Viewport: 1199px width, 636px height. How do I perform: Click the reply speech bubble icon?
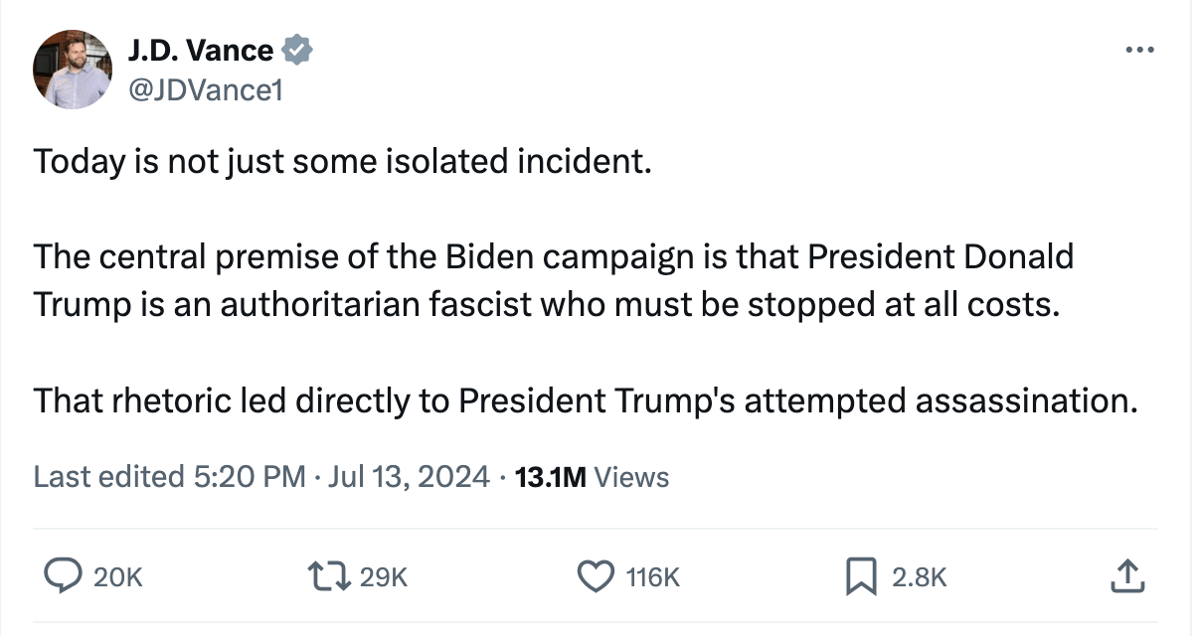65,575
